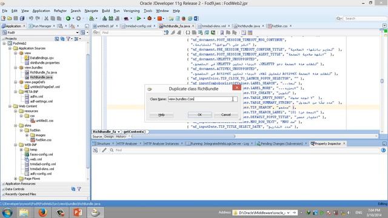Click the top-right Search field

coord(365,19)
